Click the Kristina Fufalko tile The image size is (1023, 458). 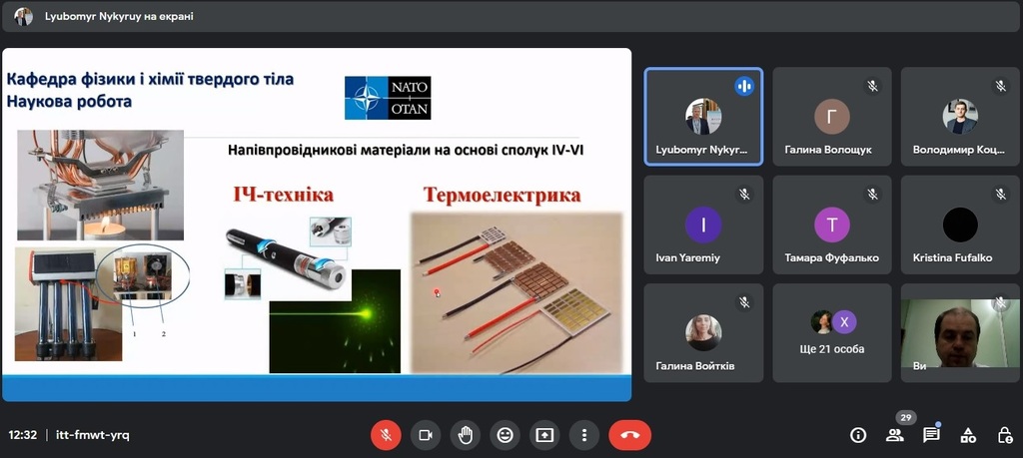pos(960,225)
